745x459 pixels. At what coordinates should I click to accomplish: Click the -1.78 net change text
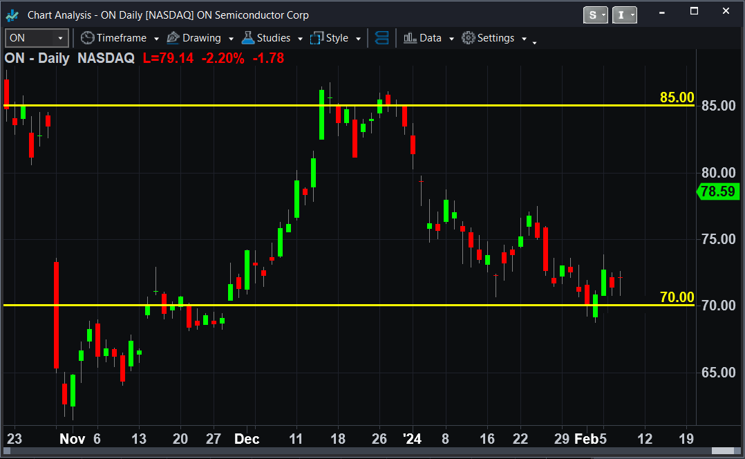268,58
